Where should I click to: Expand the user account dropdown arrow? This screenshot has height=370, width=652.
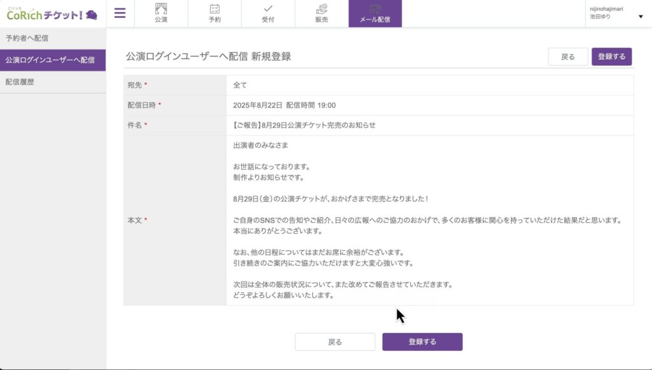(641, 17)
